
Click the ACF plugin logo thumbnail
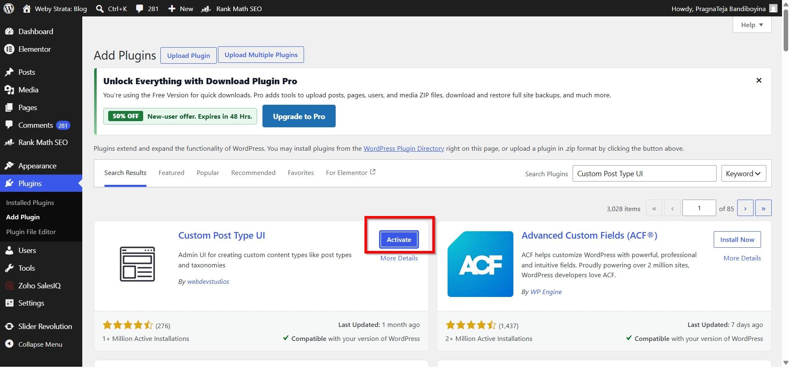point(480,264)
